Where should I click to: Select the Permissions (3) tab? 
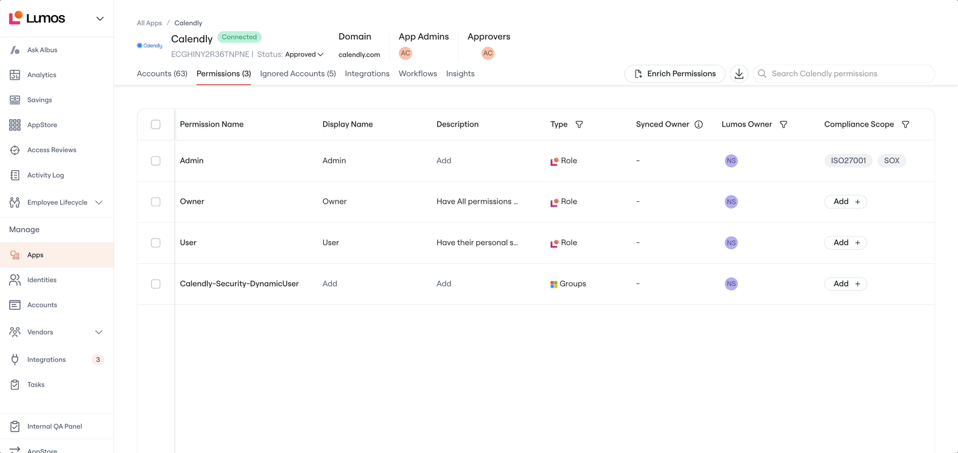tap(224, 74)
